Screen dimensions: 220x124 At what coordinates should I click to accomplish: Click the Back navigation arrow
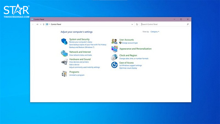[x=33, y=24]
